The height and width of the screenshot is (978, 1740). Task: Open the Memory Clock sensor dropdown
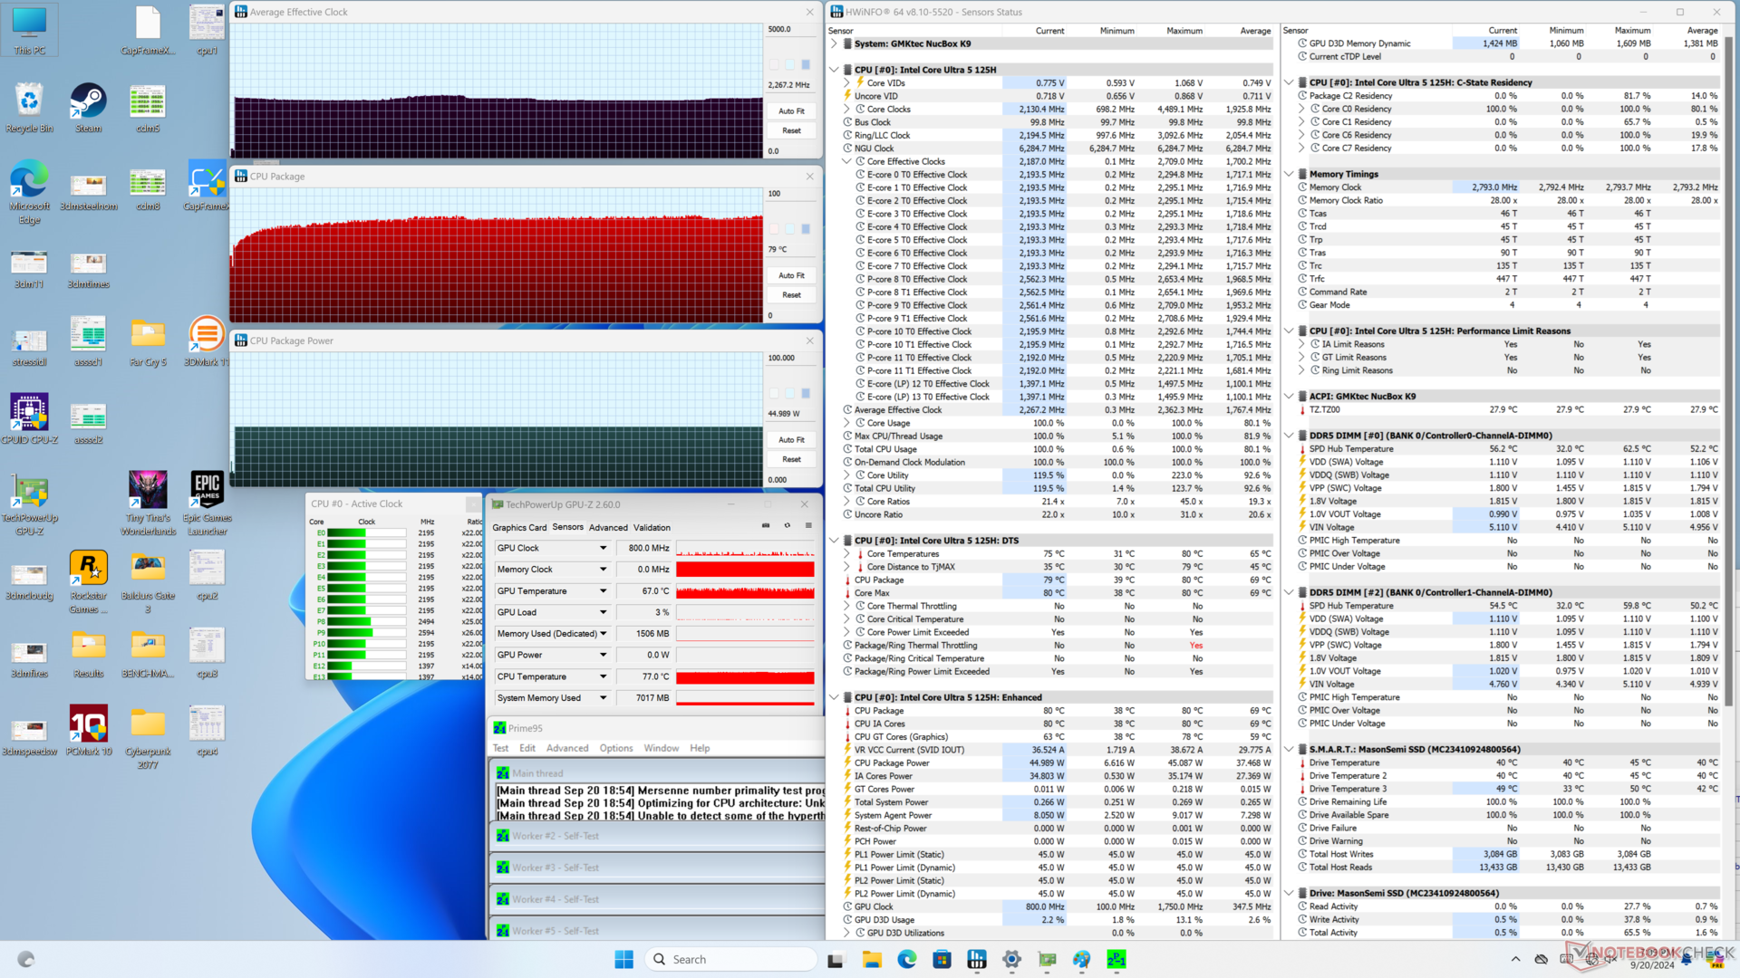click(x=603, y=570)
